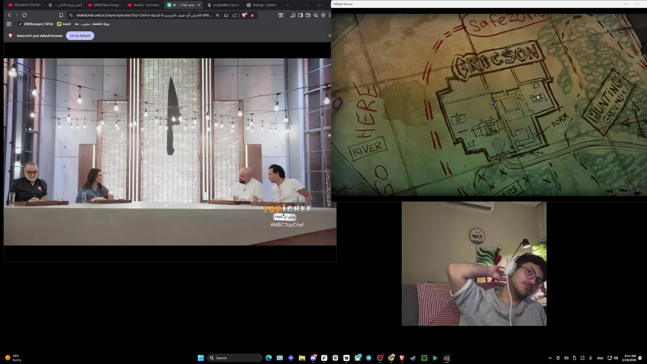Open the Brave VPN shield icon
Image resolution: width=647 pixels, height=364 pixels.
point(323,15)
